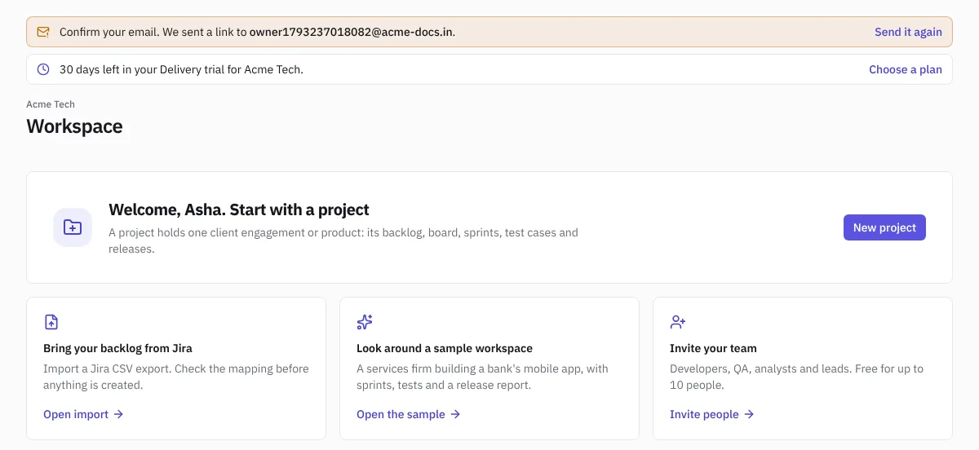Click the 'Welcome, Asha. Start with a project' heading

click(239, 210)
